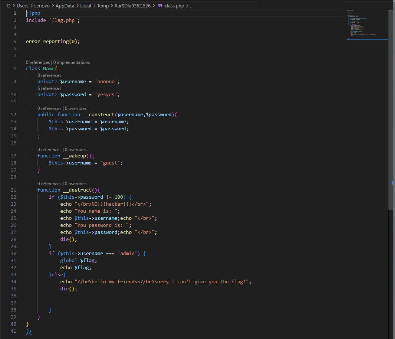Place cursor on the 'admin' string
This screenshot has width=395, height=339.
[x=127, y=254]
